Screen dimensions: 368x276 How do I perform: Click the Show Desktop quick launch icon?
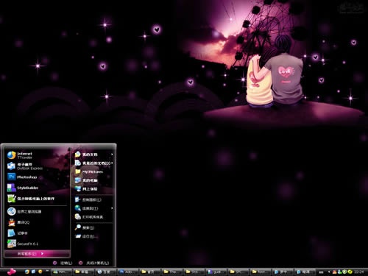tap(34, 272)
